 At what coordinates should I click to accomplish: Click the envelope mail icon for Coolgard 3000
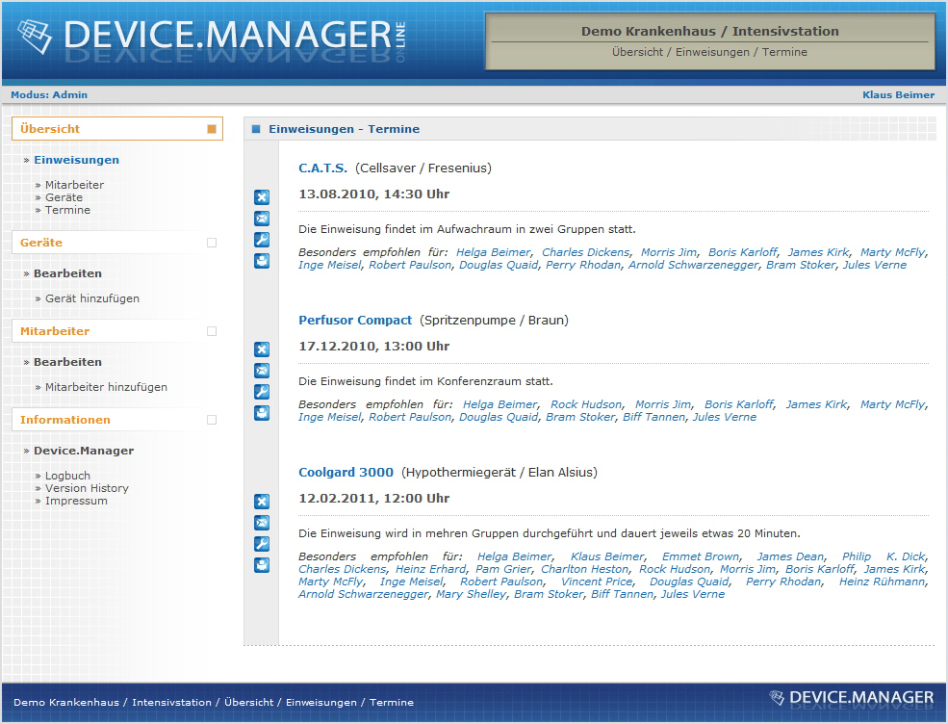pos(262,523)
